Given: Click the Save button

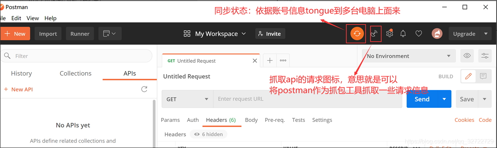Looking at the screenshot, I should (467, 99).
